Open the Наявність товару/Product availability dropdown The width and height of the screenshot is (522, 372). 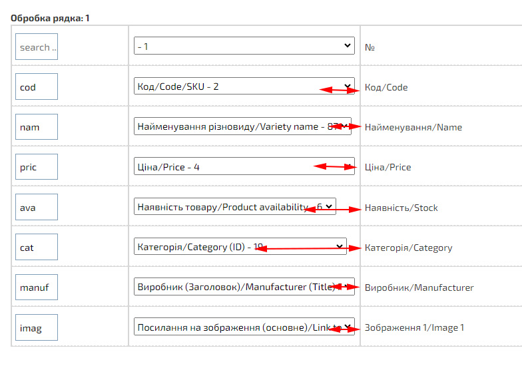tap(234, 207)
